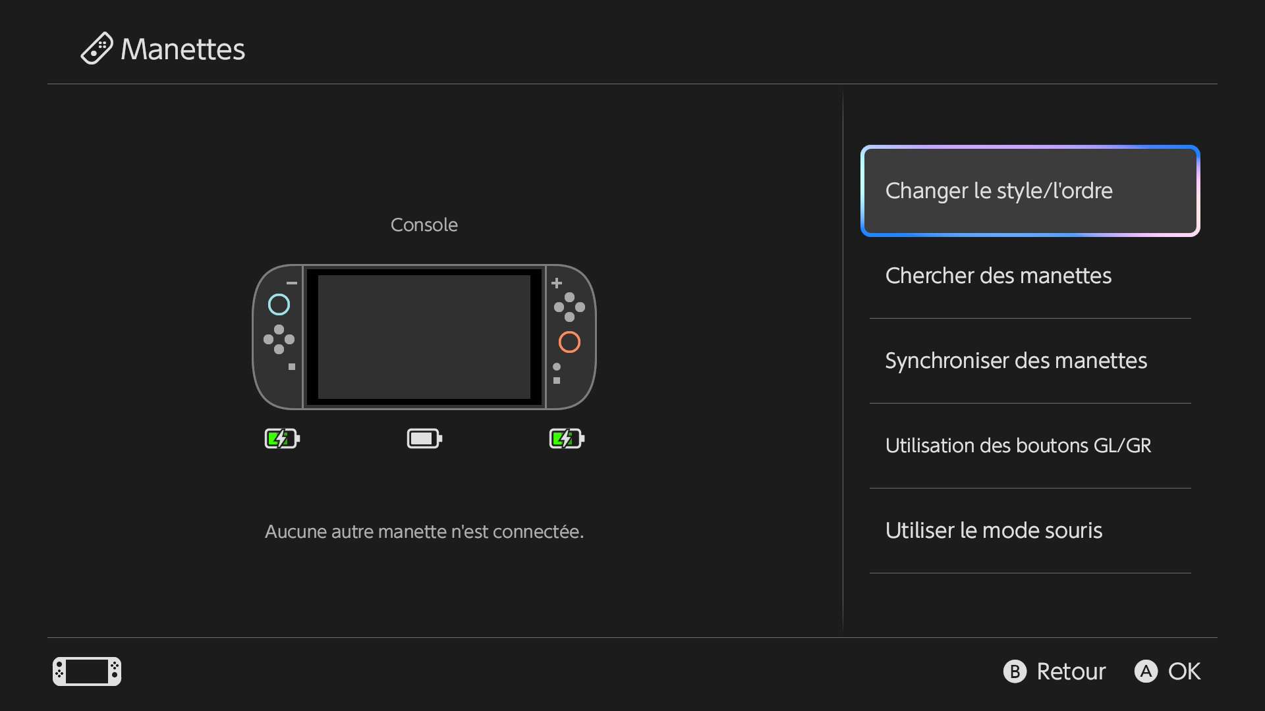
Task: Click the console screen illustration
Action: click(x=424, y=337)
